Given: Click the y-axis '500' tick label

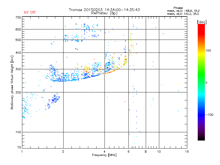Looking at the screenshot, I should coord(18,40).
